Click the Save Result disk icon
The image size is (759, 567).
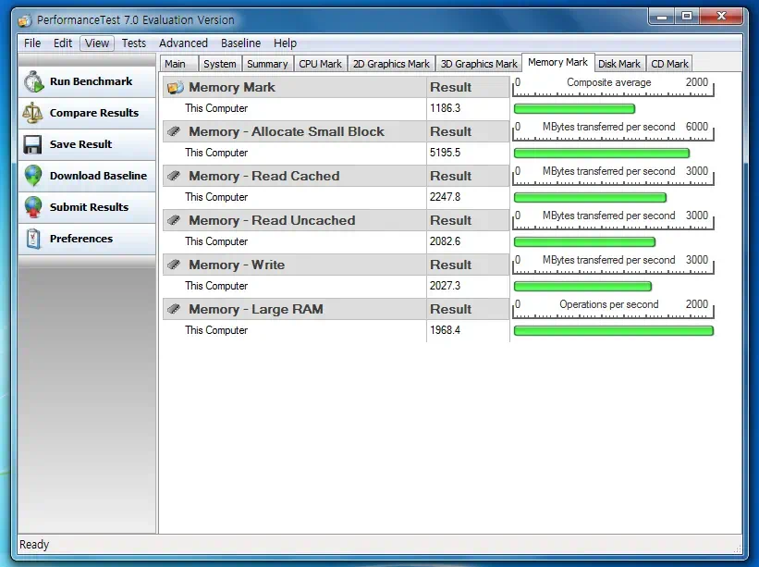(33, 144)
